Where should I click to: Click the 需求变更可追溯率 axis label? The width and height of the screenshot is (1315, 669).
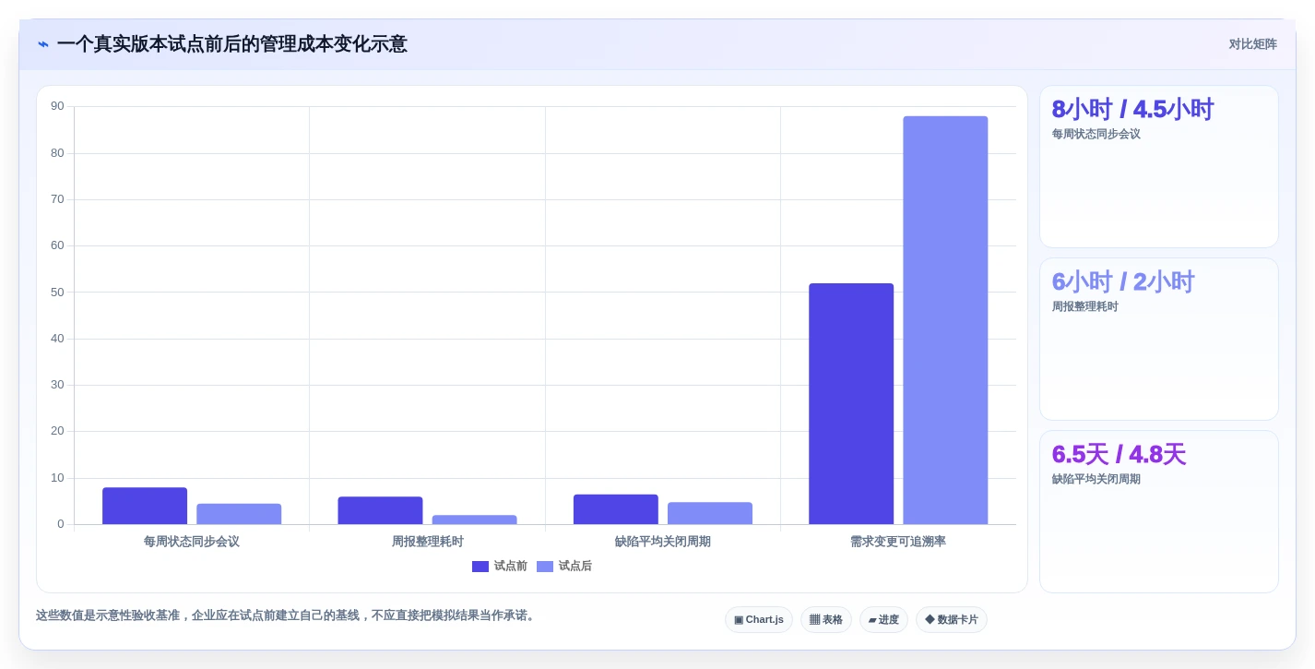click(x=898, y=542)
